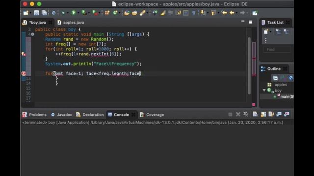This screenshot has height=176, width=314.
Task: Click the Last Edit Location arrow
Action: point(224,13)
